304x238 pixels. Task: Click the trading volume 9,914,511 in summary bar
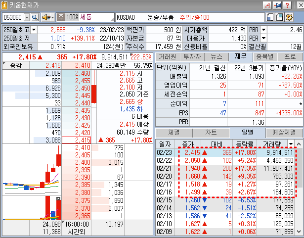point(114,57)
